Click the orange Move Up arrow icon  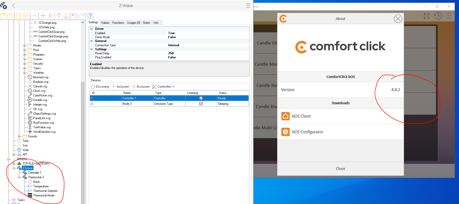[x=59, y=16]
